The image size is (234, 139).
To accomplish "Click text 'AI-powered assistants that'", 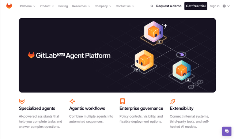I will (x=39, y=116).
